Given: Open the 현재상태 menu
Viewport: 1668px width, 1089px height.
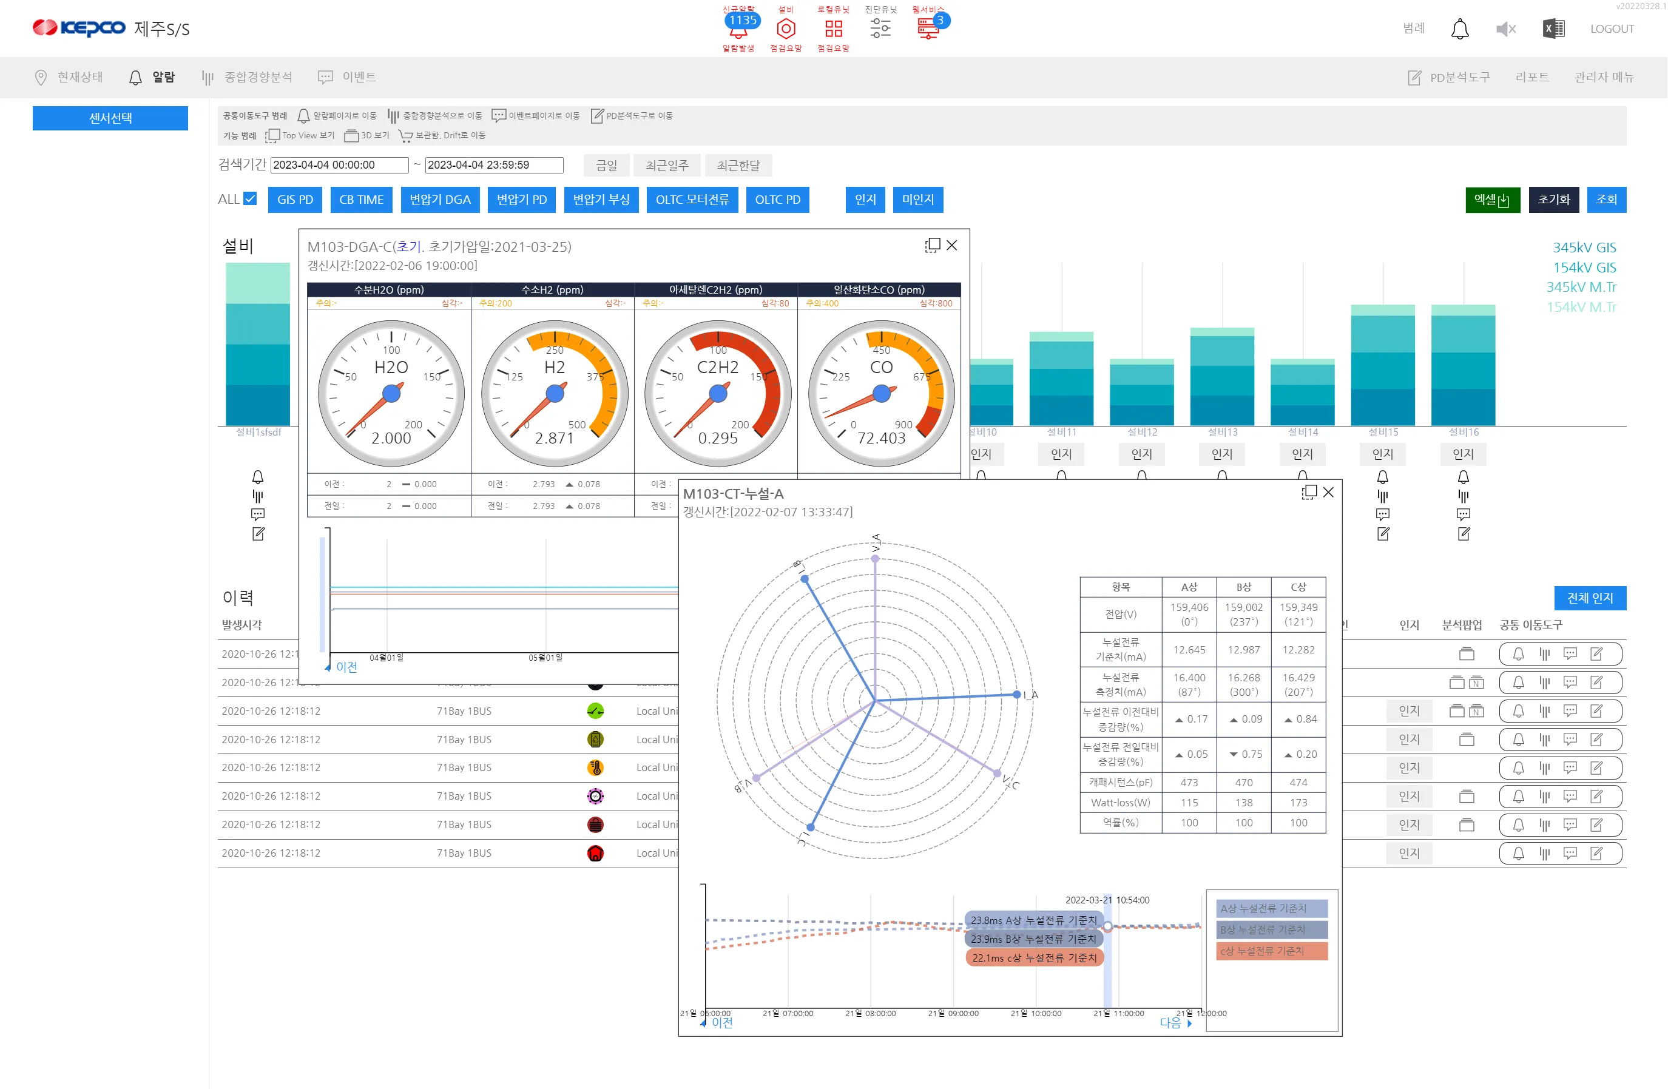Looking at the screenshot, I should 69,77.
